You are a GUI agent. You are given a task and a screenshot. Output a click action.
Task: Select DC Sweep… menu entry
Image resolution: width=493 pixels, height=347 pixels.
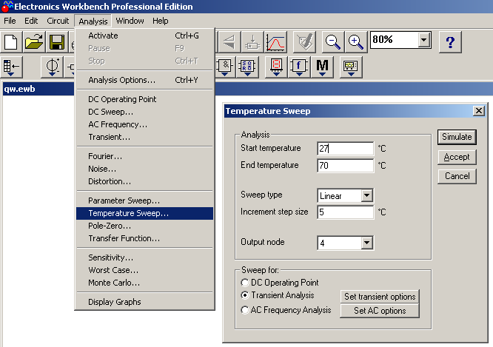(144, 112)
